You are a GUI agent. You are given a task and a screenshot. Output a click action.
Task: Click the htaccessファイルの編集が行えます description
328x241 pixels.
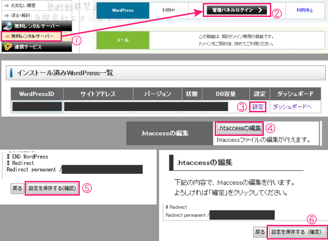(264, 140)
